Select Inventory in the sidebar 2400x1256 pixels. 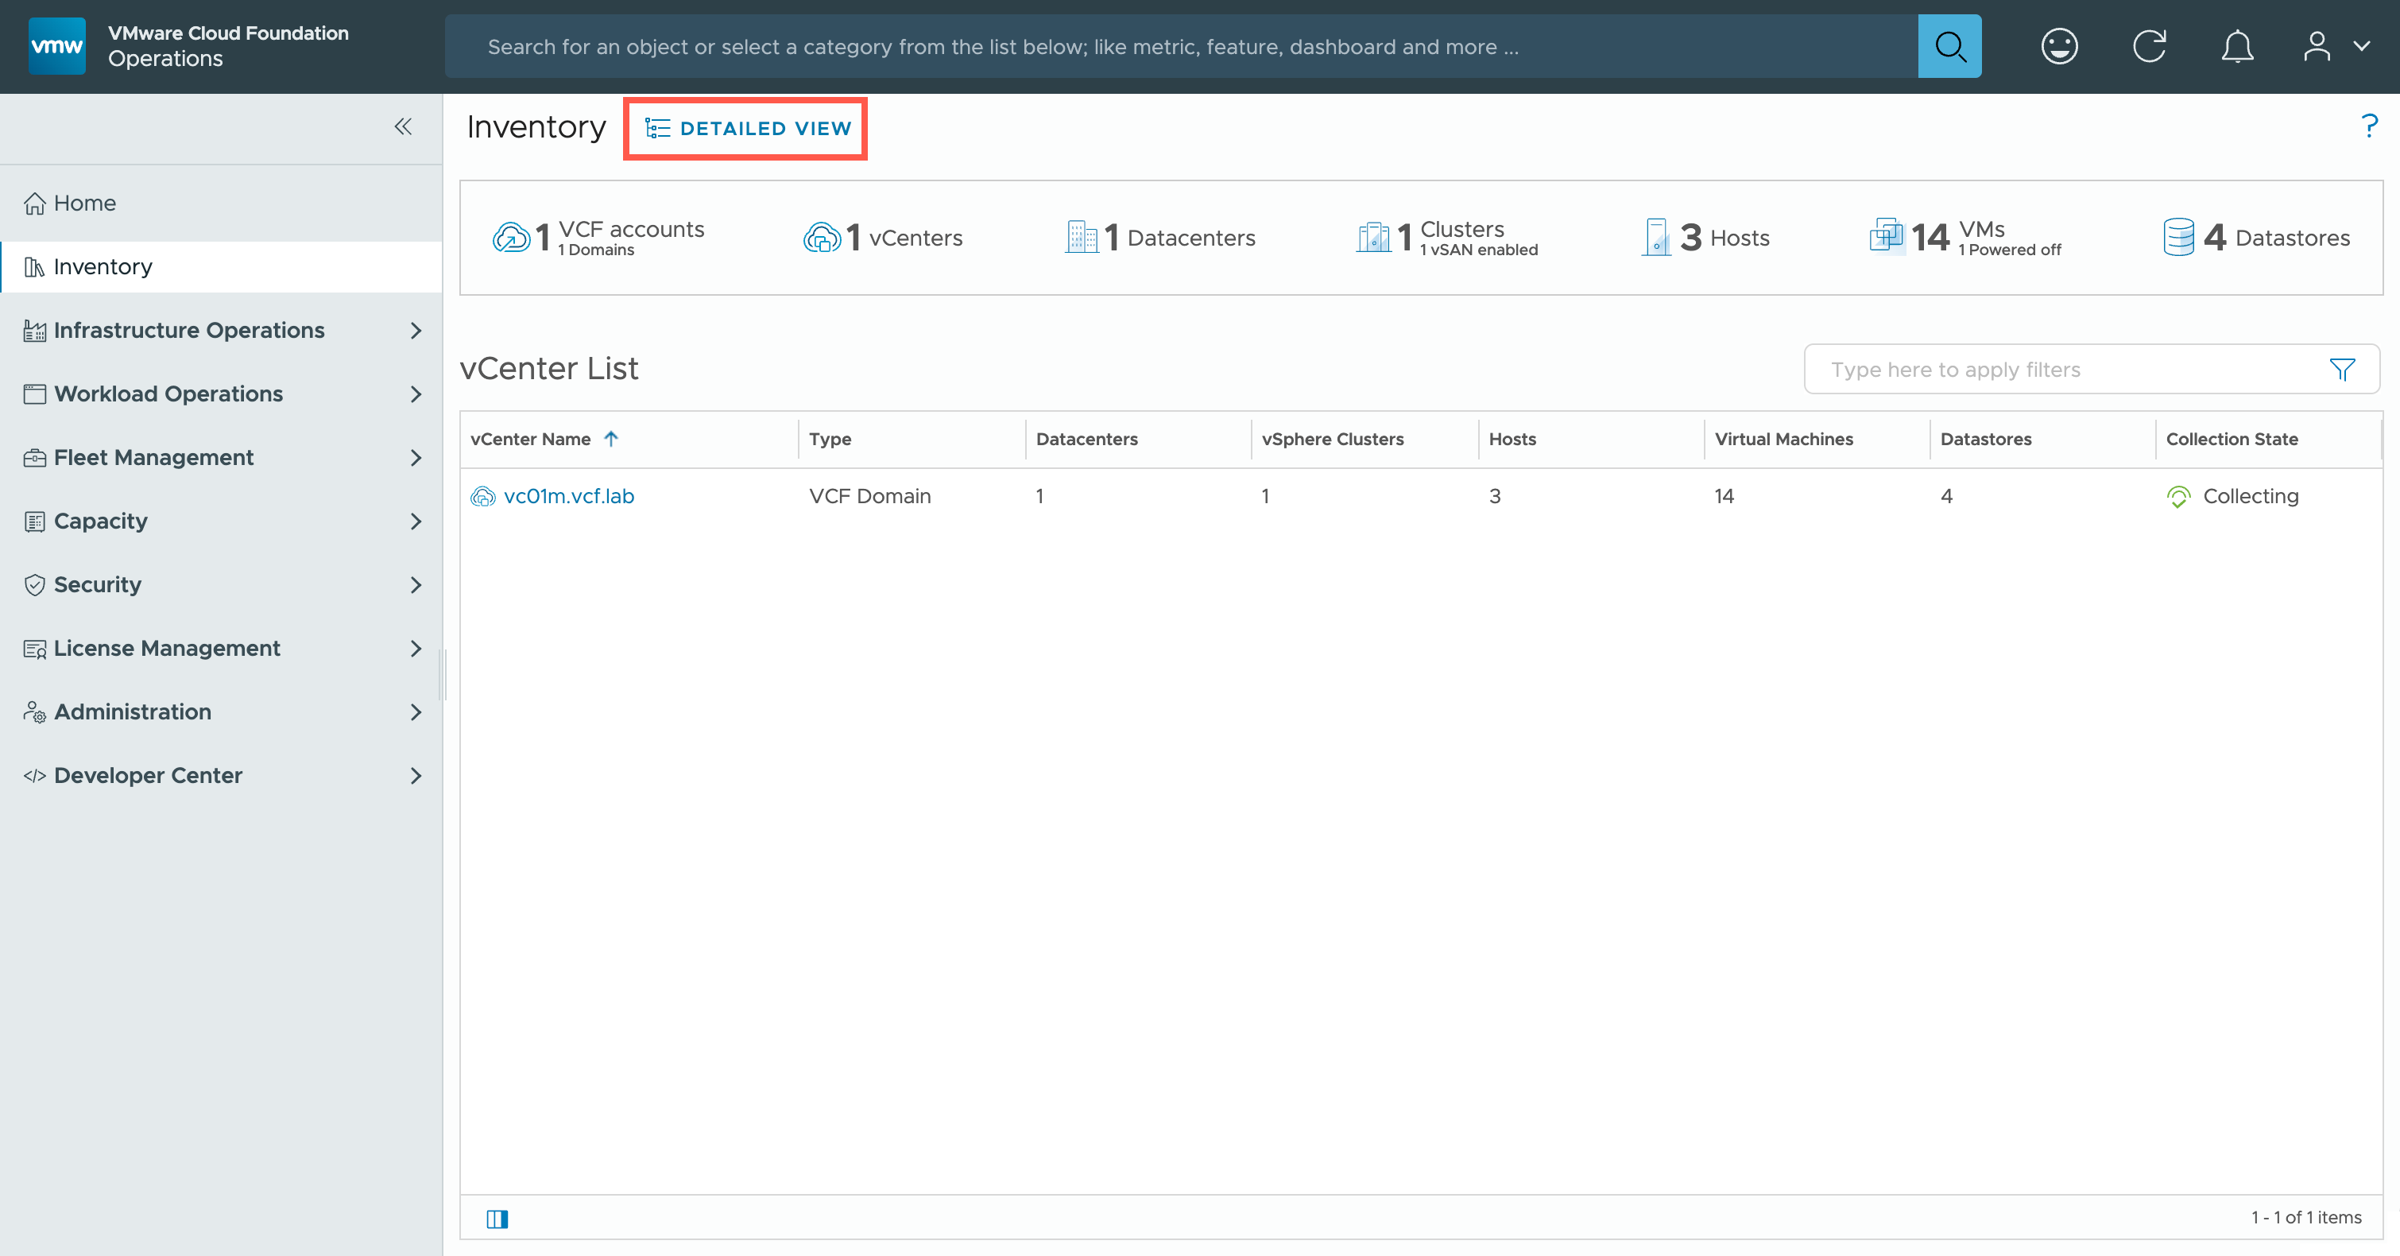coord(103,267)
